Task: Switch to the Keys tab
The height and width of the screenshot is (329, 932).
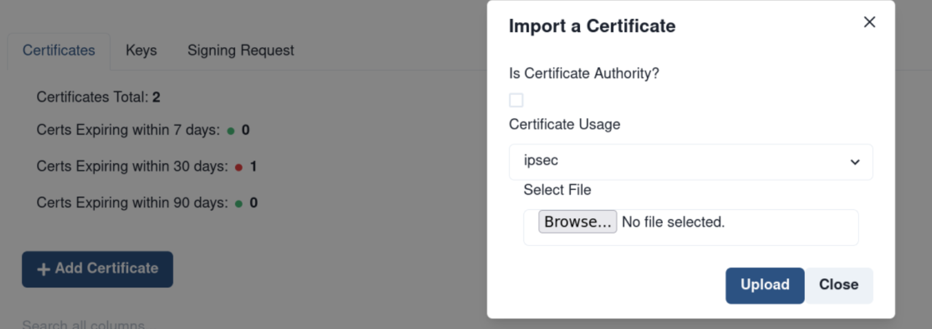Action: coord(141,51)
